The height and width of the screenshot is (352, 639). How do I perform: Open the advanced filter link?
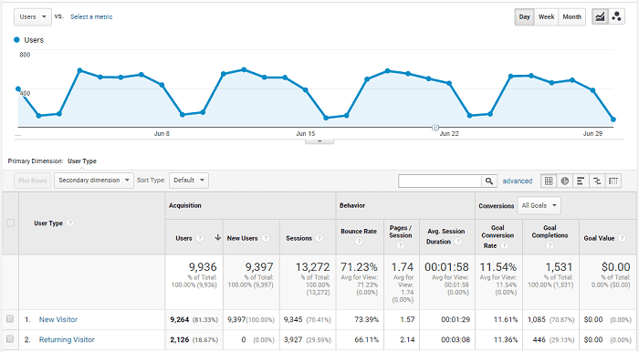pos(518,181)
